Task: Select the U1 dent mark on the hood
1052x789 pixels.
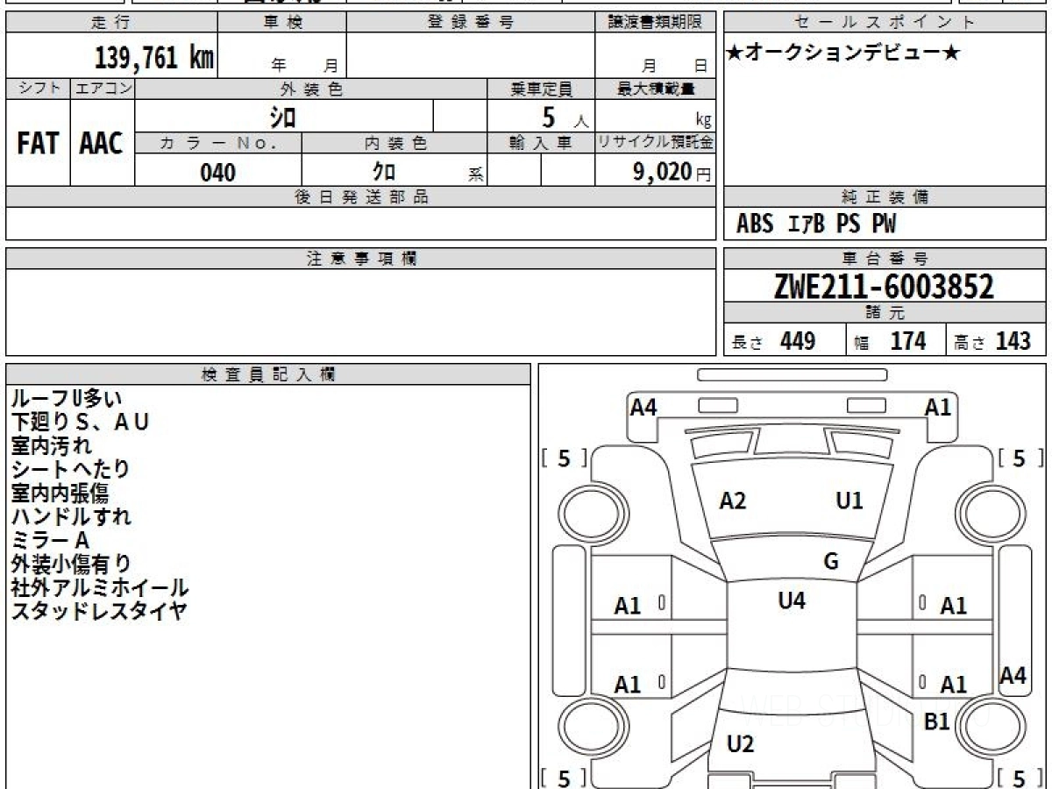Action: tap(849, 501)
